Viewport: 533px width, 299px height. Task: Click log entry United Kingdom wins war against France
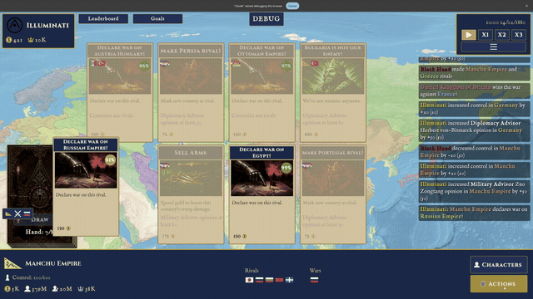[474, 91]
